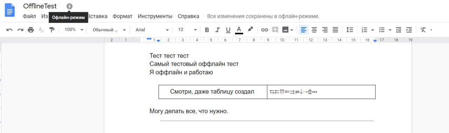Viewport: 449px width, 133px height.
Task: Expand the toolbar overflow arrow
Action: pyautogui.click(x=431, y=30)
